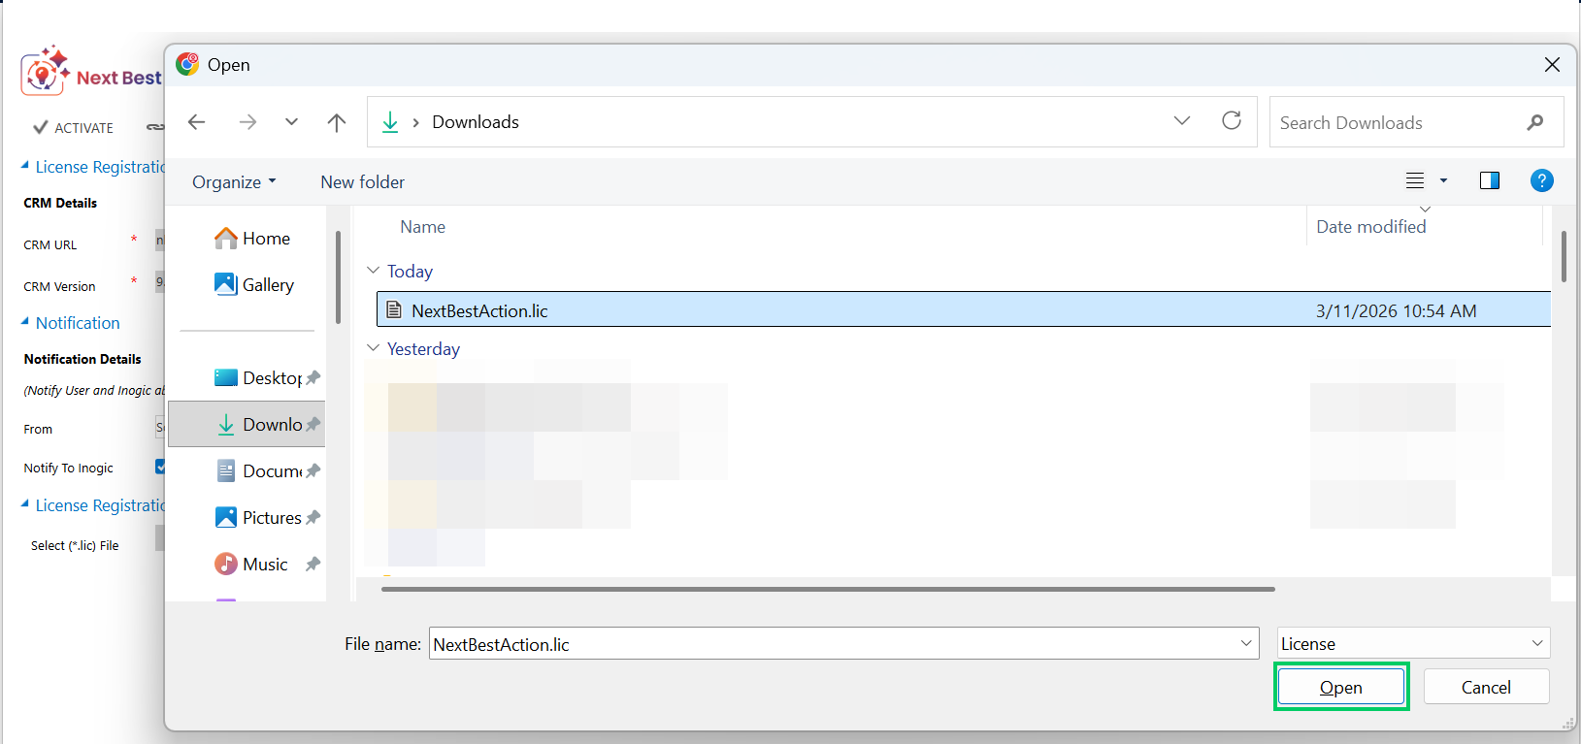
Task: Toggle the Notify To Inogic checkbox
Action: click(x=160, y=468)
